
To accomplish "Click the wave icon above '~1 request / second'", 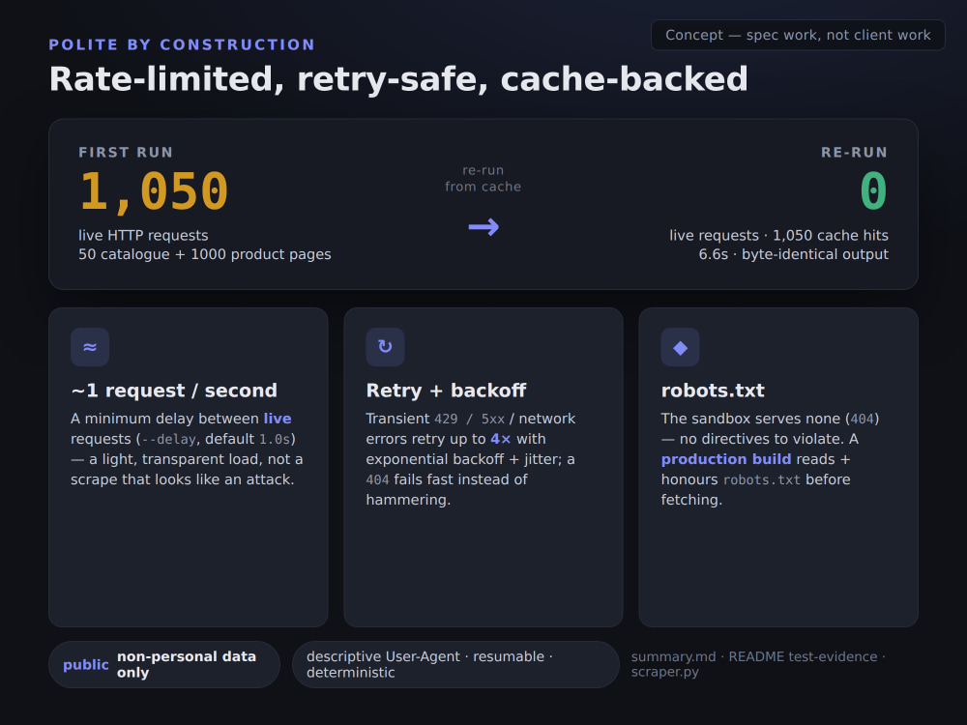I will click(x=90, y=347).
